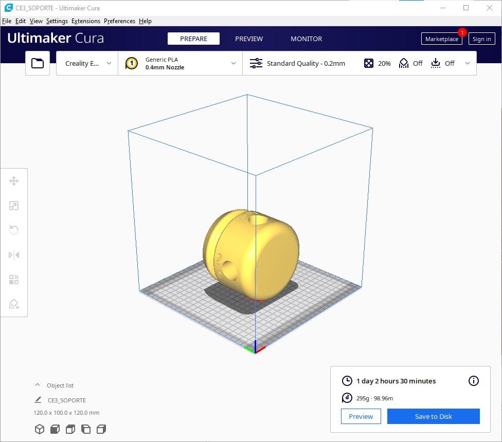This screenshot has height=442, width=502.
Task: Select CE3_SOPORTE in object list
Action: 67,400
